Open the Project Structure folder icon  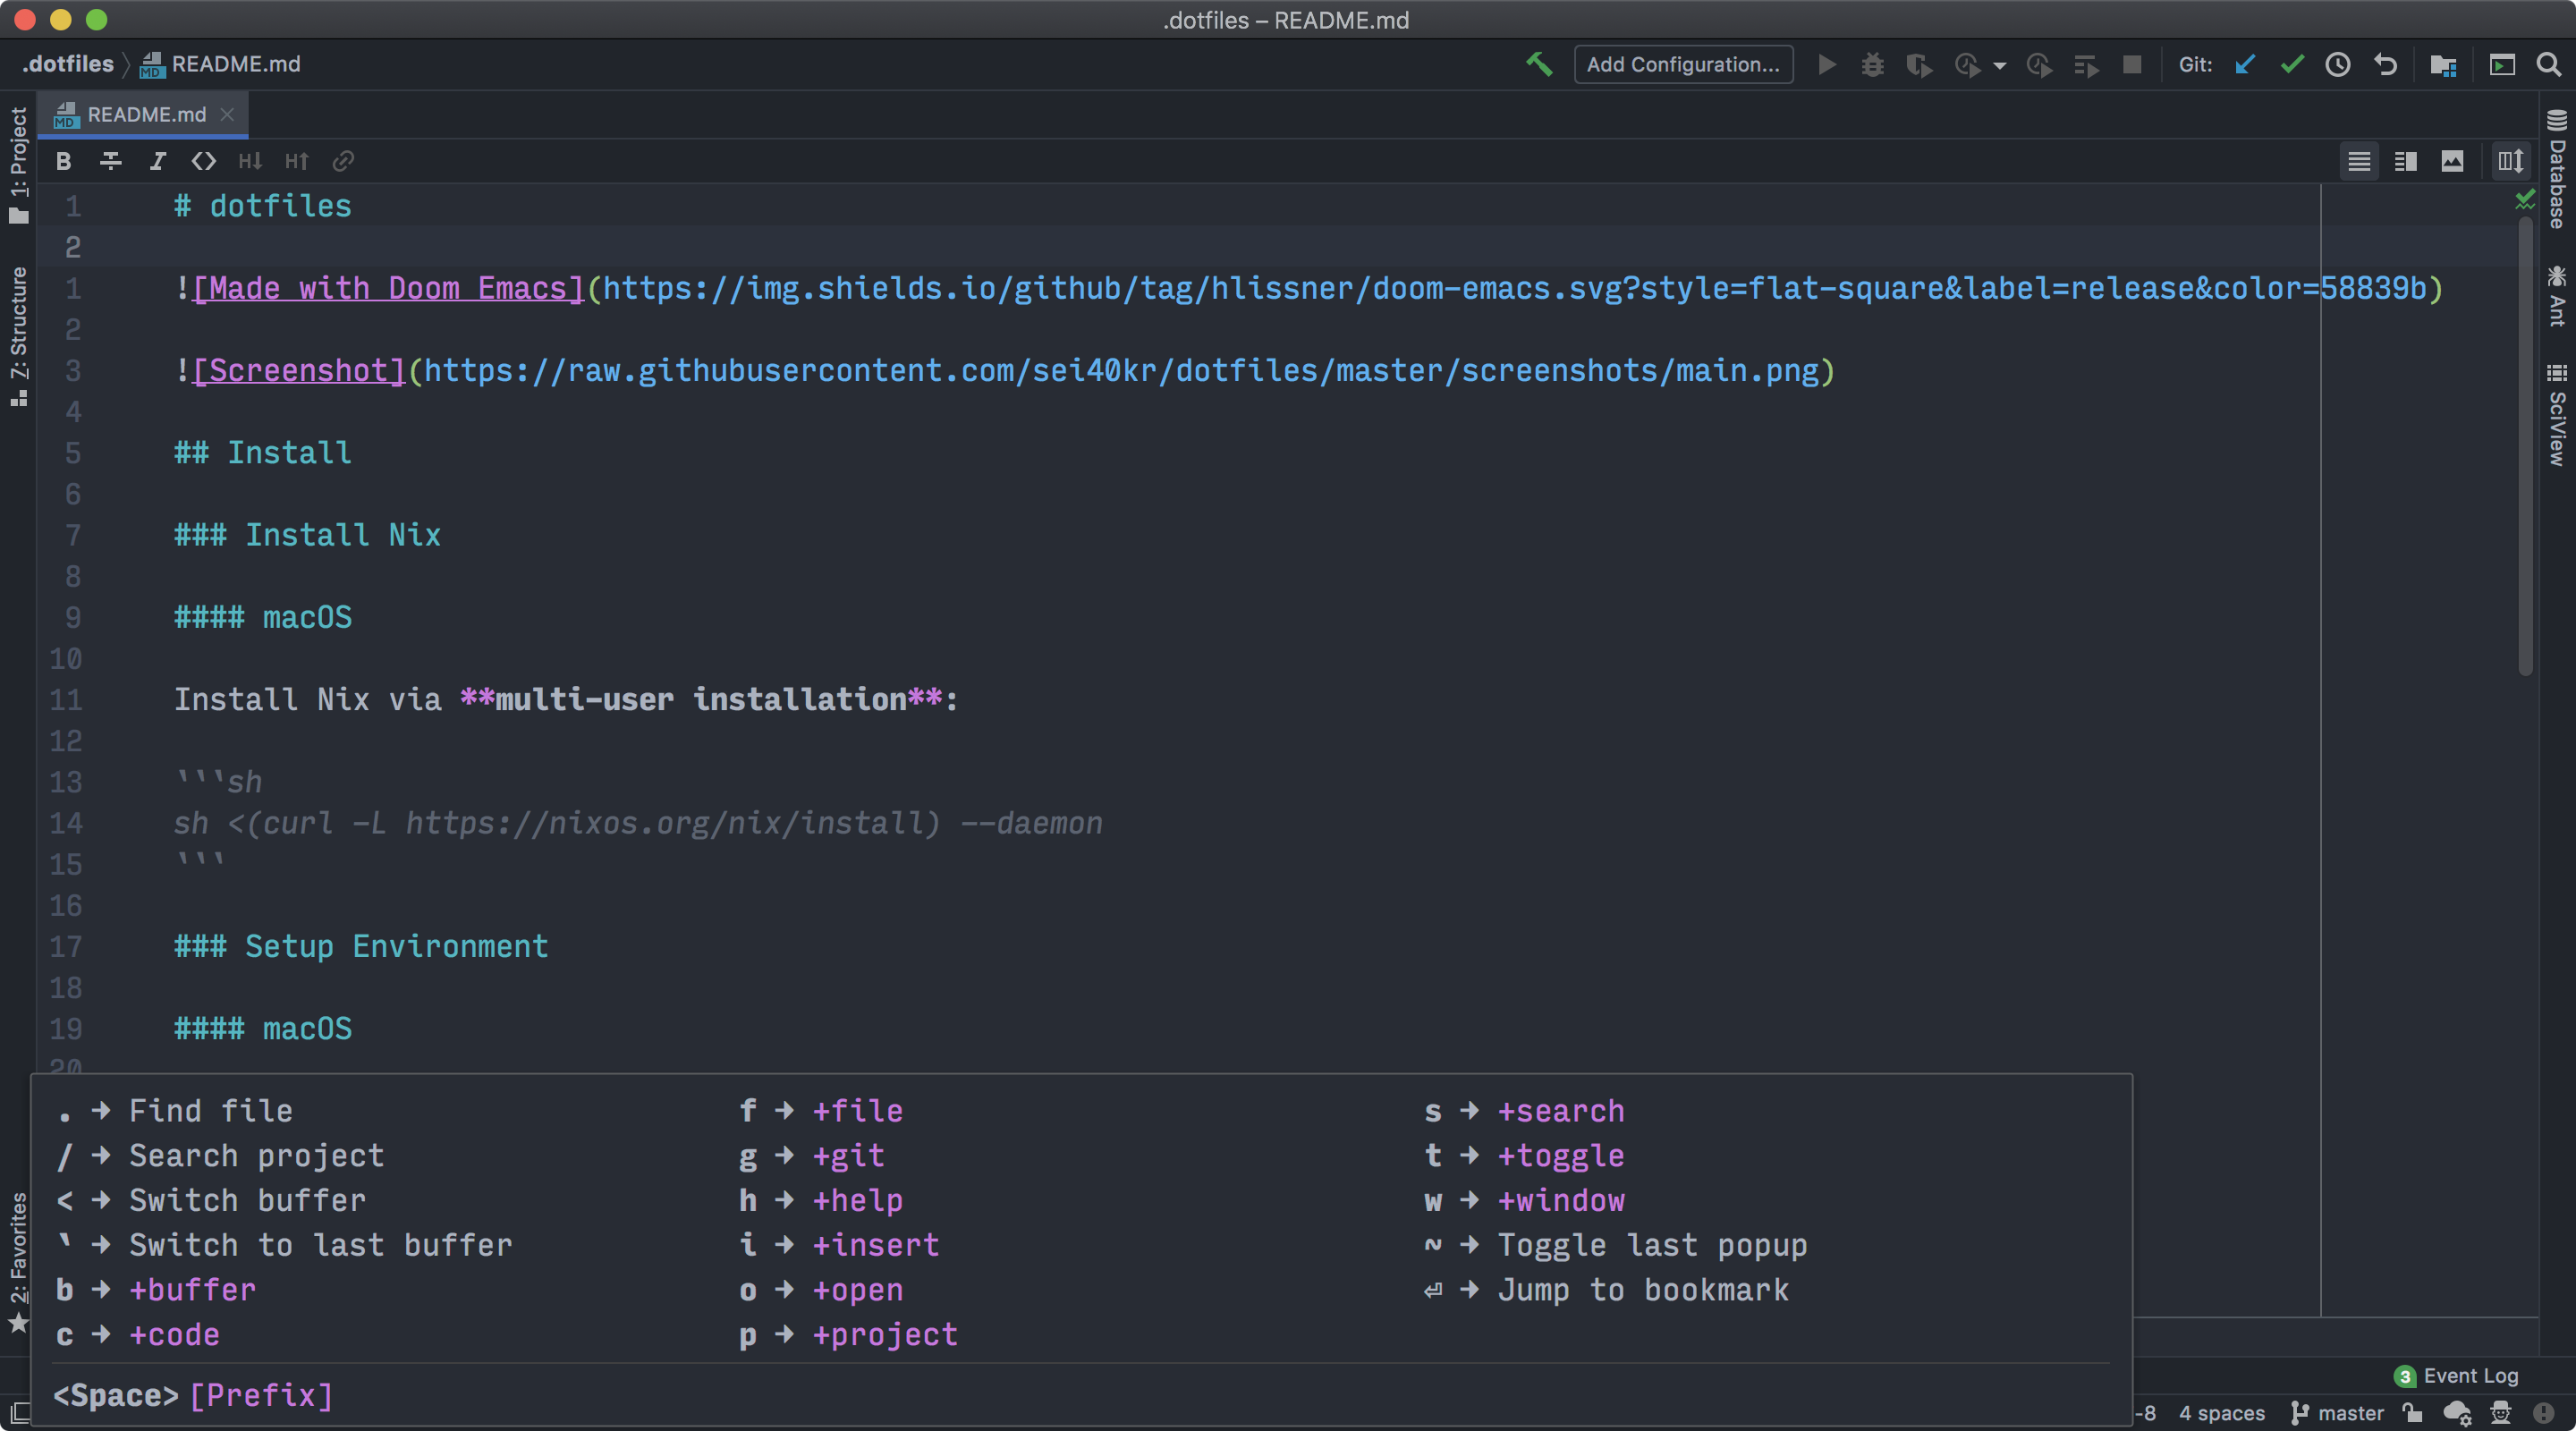pyautogui.click(x=2443, y=65)
